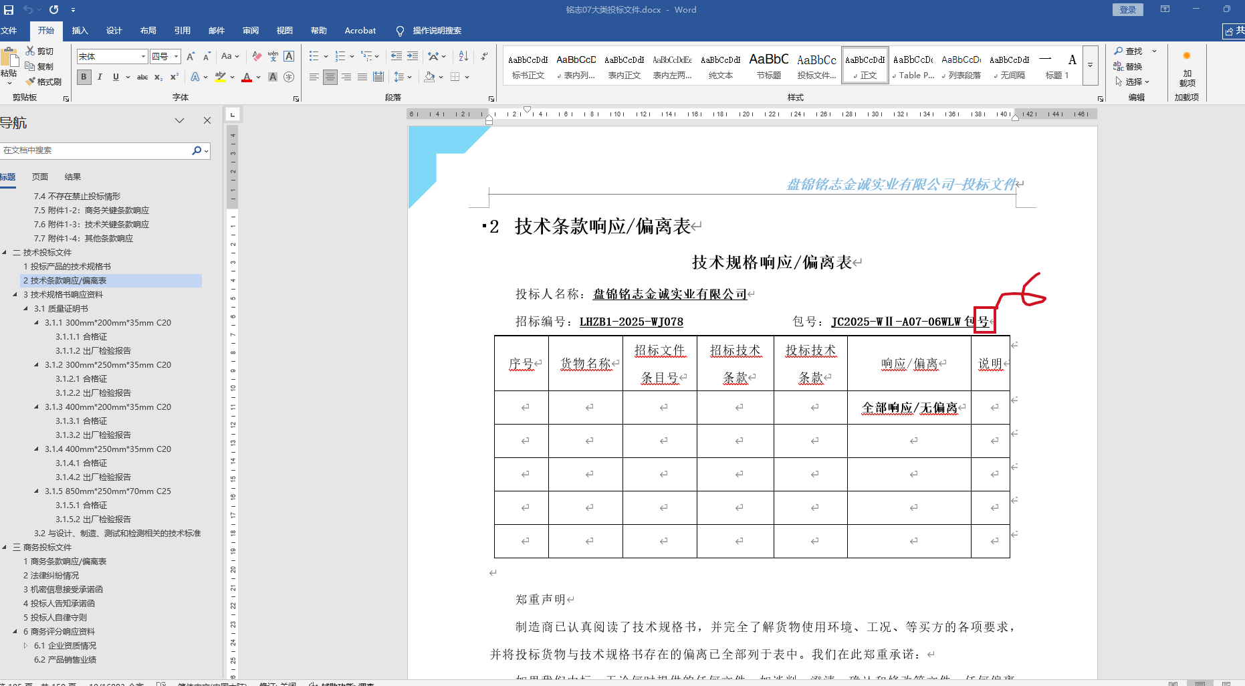
Task: Toggle superscript formatting
Action: point(175,77)
